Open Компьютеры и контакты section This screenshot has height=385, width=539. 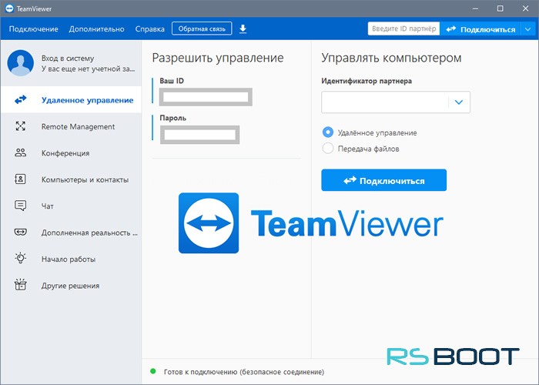tap(71, 179)
